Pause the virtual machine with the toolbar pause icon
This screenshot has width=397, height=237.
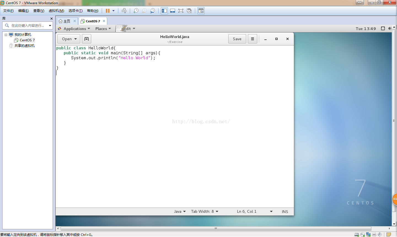pyautogui.click(x=108, y=11)
